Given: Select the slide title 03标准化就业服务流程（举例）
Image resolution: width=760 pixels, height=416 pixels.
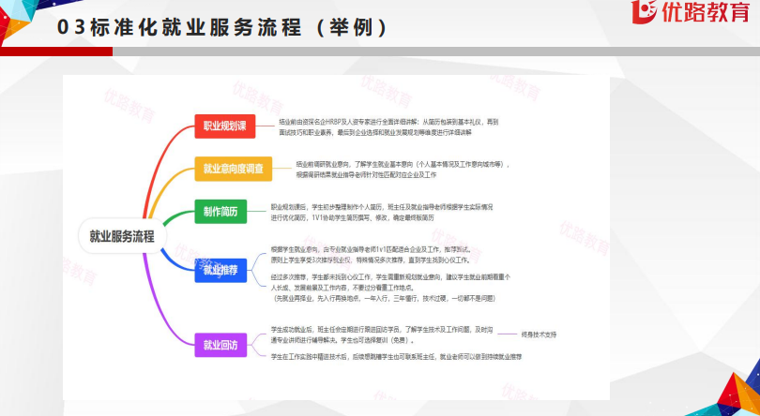Looking at the screenshot, I should (x=222, y=27).
